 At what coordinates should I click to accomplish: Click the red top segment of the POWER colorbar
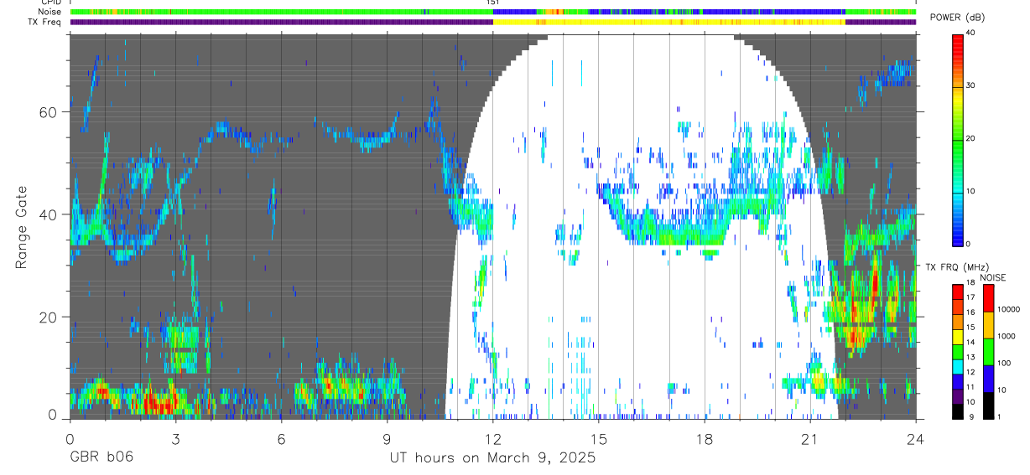click(x=957, y=47)
